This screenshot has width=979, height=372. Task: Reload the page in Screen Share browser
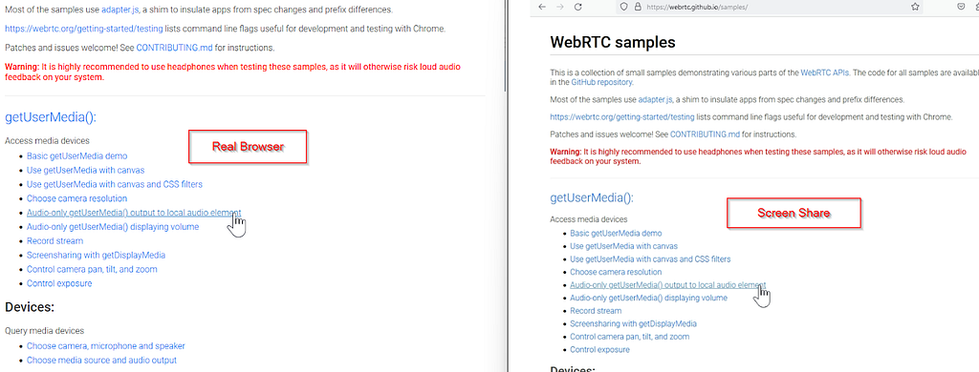tap(578, 7)
